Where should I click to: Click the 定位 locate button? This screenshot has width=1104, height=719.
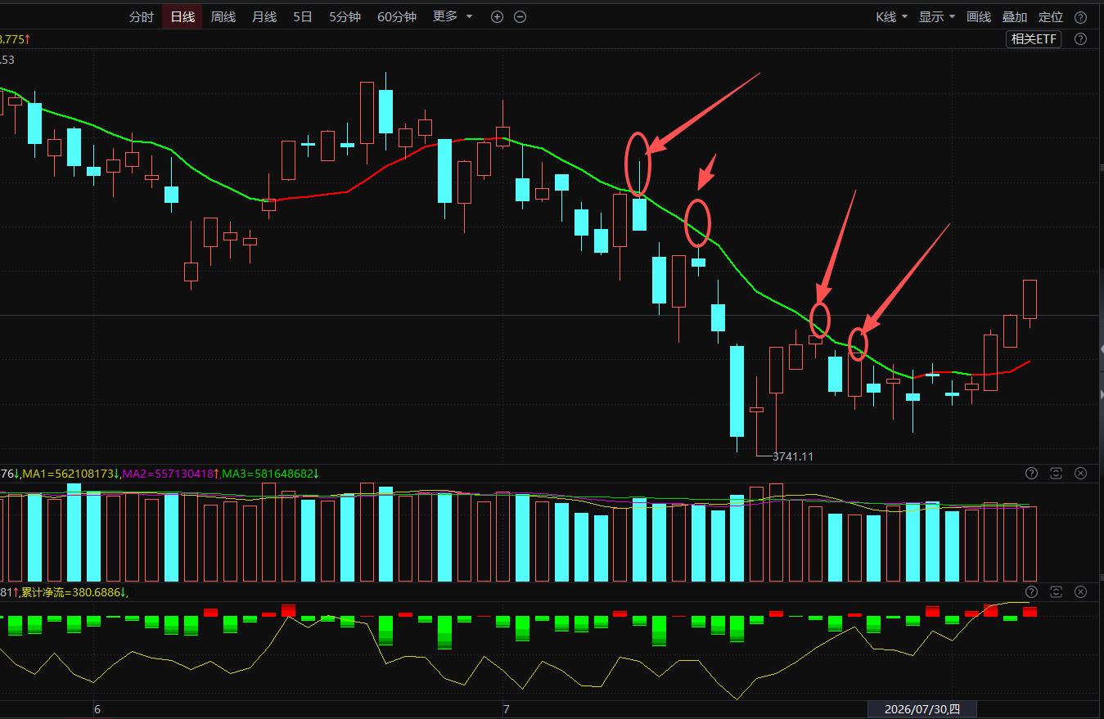tap(1051, 17)
